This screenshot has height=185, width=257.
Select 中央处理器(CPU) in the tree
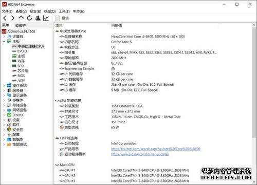pyautogui.click(x=28, y=46)
